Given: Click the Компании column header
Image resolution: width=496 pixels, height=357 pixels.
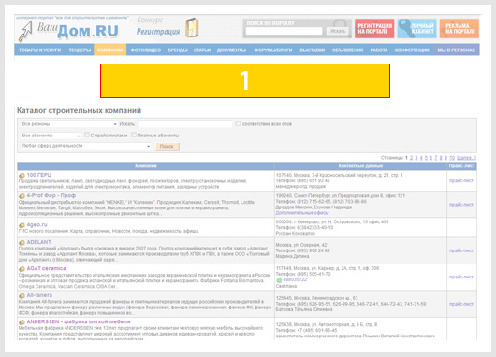Looking at the screenshot, I should click(145, 166).
